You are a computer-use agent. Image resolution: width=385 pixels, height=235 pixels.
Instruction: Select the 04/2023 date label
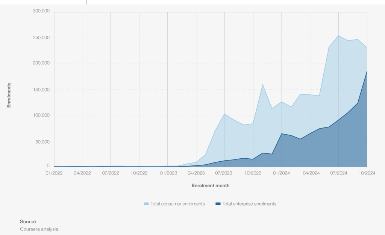[196, 173]
